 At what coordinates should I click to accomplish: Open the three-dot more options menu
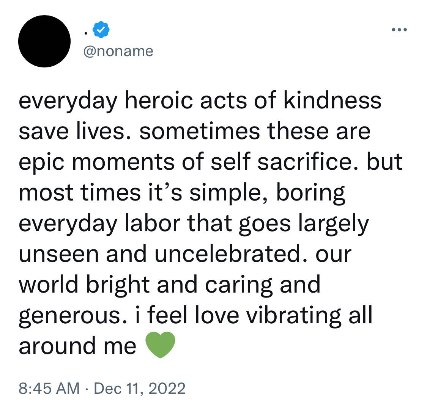[399, 30]
